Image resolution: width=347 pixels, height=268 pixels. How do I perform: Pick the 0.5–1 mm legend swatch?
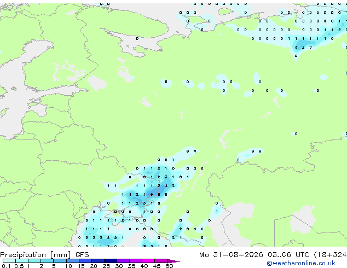[22, 261]
